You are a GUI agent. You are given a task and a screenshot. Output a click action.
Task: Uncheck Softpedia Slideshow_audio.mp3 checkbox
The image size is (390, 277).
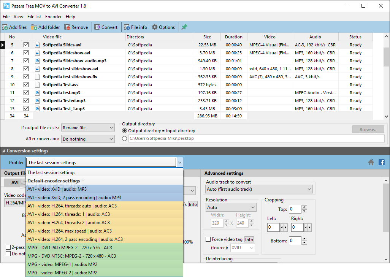pos(26,61)
